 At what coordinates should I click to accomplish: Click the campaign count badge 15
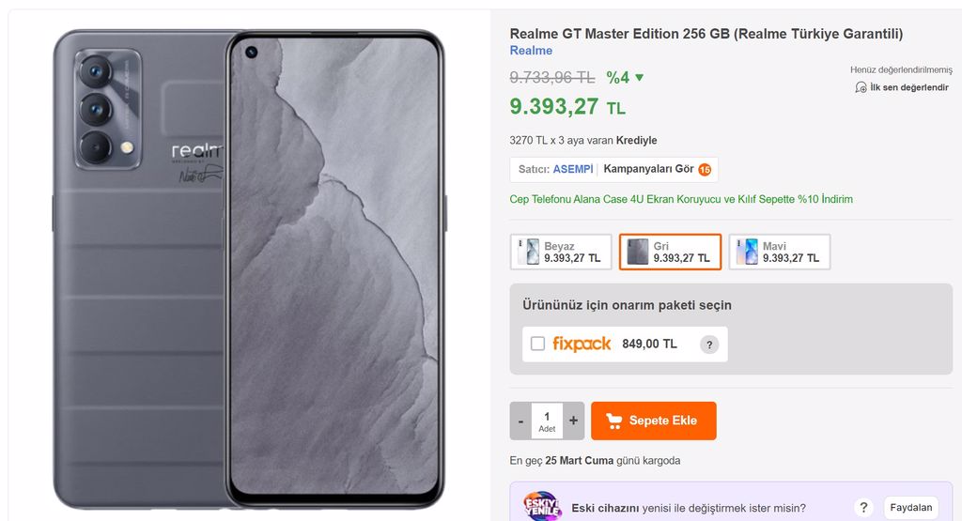pos(705,170)
